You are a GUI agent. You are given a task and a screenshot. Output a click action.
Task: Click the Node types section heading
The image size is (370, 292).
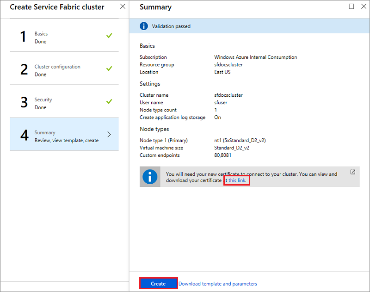154,129
